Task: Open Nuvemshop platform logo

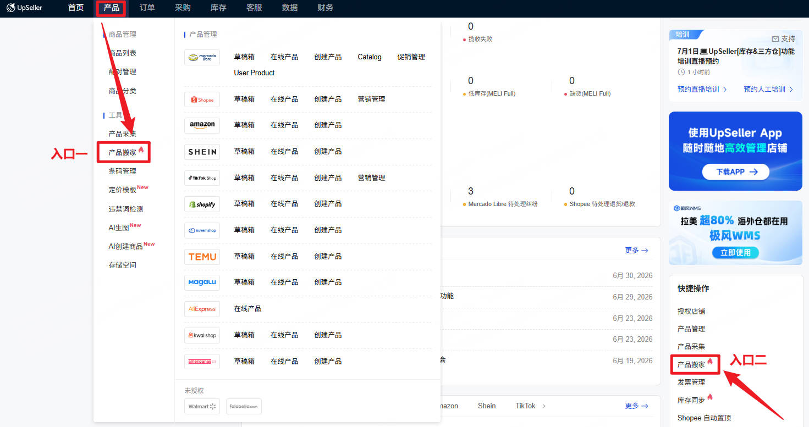Action: [x=202, y=230]
